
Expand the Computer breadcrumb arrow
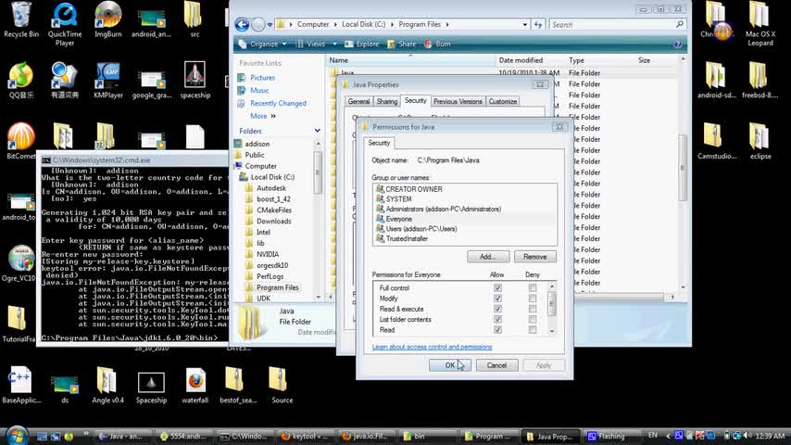(334, 24)
